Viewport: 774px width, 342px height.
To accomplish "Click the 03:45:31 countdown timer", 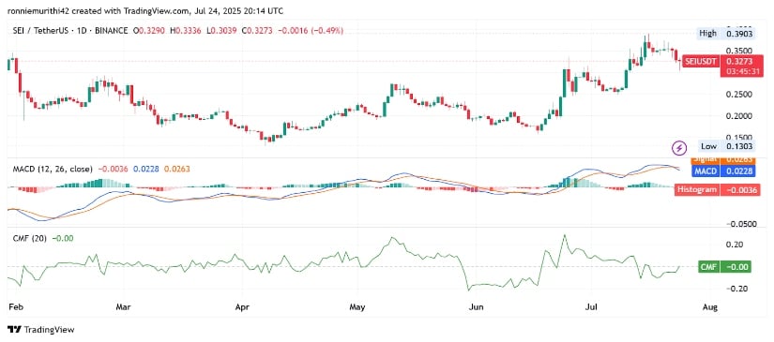I will (742, 72).
